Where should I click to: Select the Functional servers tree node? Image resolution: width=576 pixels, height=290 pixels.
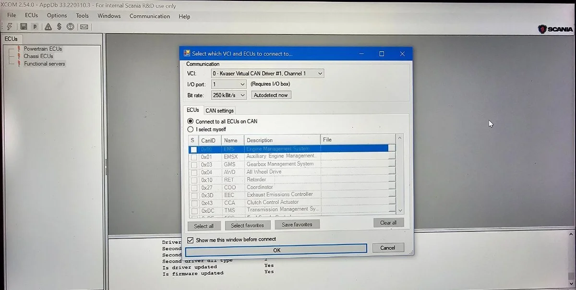pyautogui.click(x=45, y=63)
